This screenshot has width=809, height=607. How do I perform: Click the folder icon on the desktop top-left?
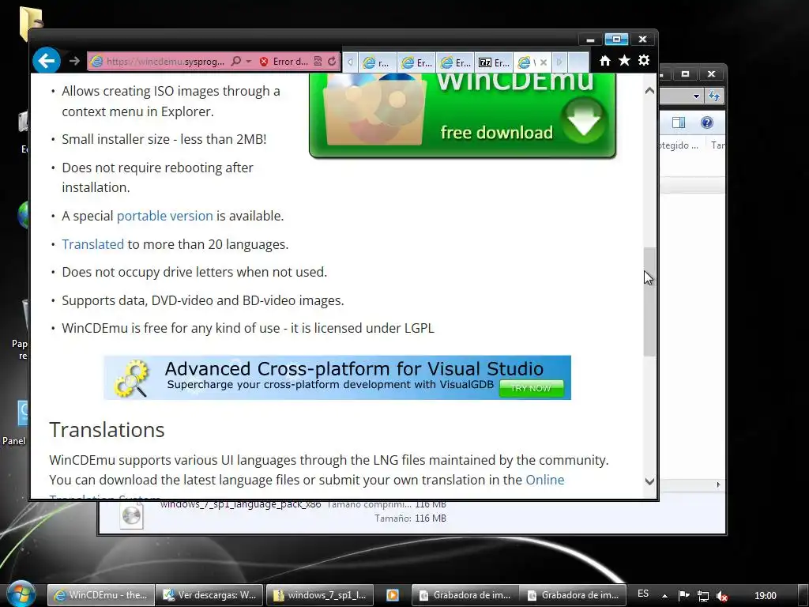point(31,23)
